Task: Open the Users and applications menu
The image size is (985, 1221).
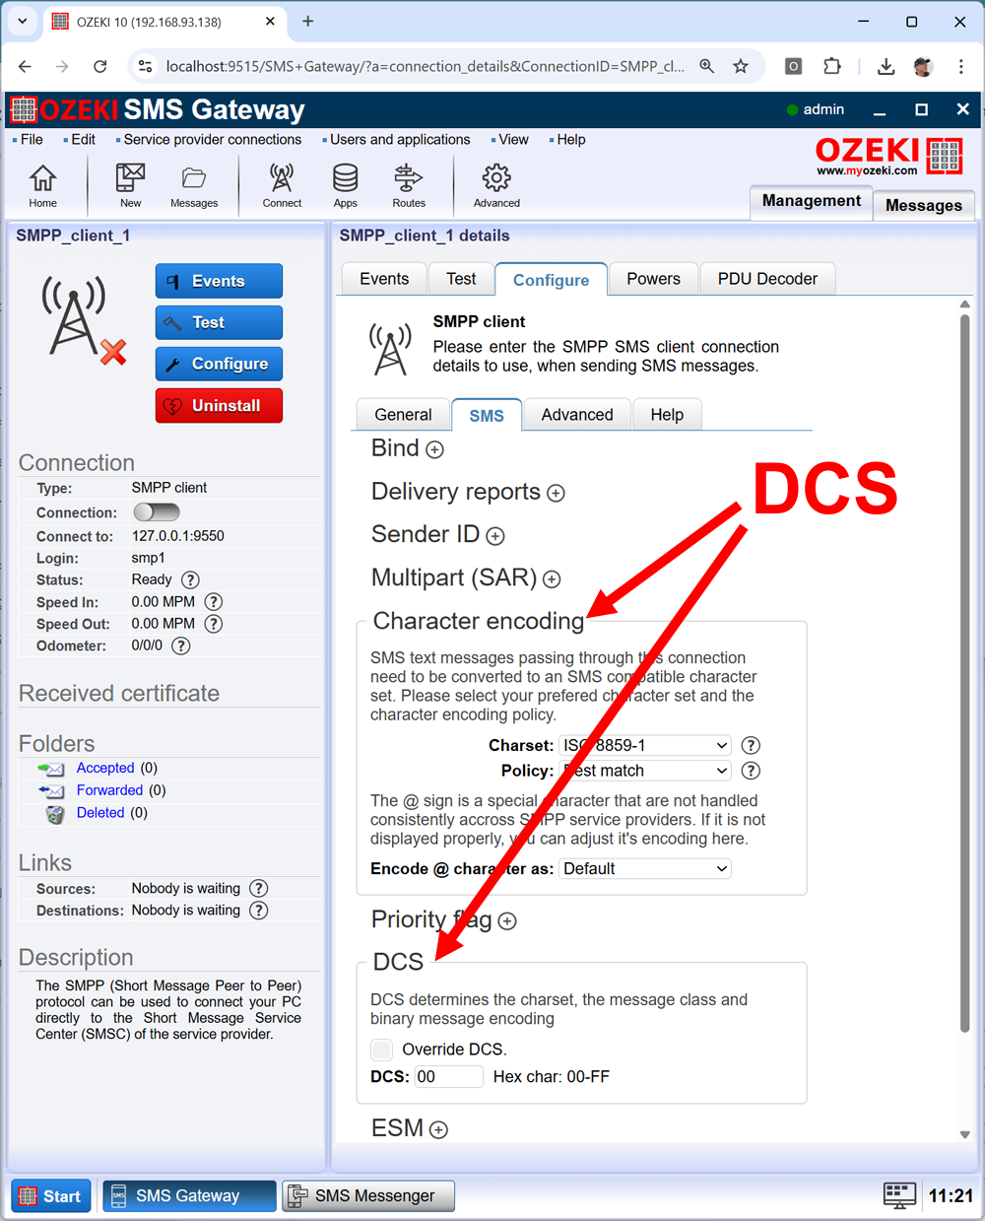Action: pos(400,140)
